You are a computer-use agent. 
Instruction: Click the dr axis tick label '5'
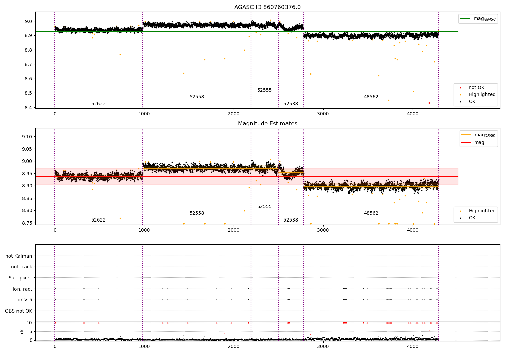(x=31, y=331)
